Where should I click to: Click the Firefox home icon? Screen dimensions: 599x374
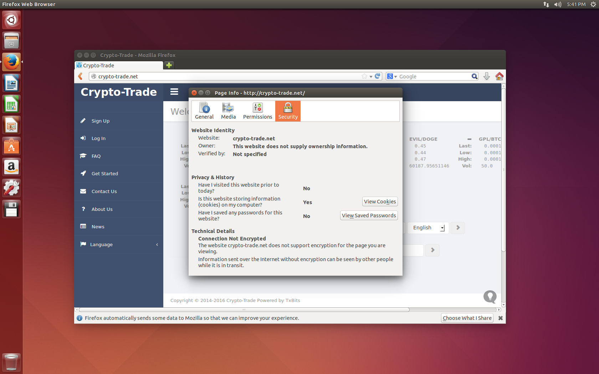(499, 76)
